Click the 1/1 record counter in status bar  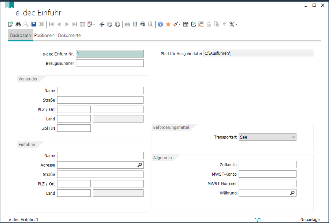tap(258, 219)
